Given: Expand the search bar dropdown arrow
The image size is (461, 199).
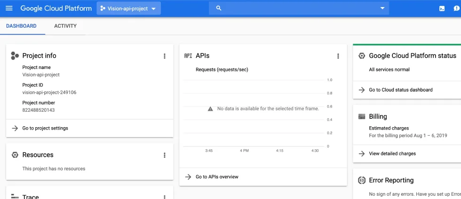Looking at the screenshot, I should click(x=382, y=8).
